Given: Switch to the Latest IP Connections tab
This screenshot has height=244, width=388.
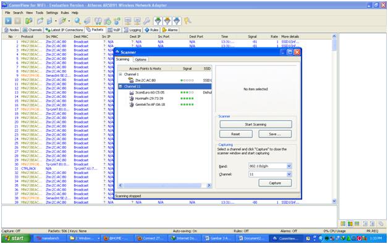Looking at the screenshot, I should point(64,30).
